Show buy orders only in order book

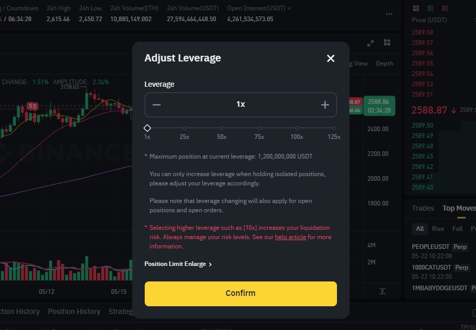click(x=431, y=8)
